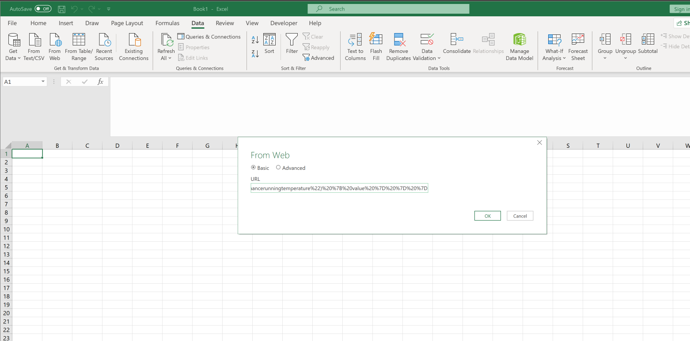Viewport: 690px width, 341px height.
Task: Open the From Web data source
Action: tap(54, 46)
